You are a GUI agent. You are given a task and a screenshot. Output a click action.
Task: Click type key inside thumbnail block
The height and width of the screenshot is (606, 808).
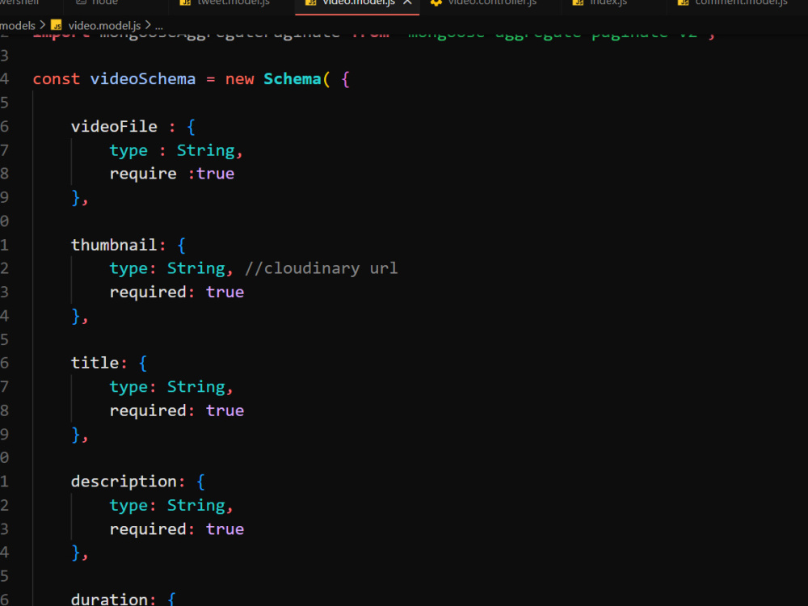point(128,269)
